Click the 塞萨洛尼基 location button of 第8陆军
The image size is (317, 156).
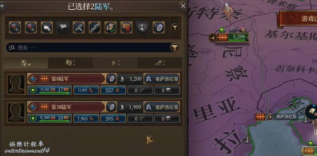coord(162,79)
